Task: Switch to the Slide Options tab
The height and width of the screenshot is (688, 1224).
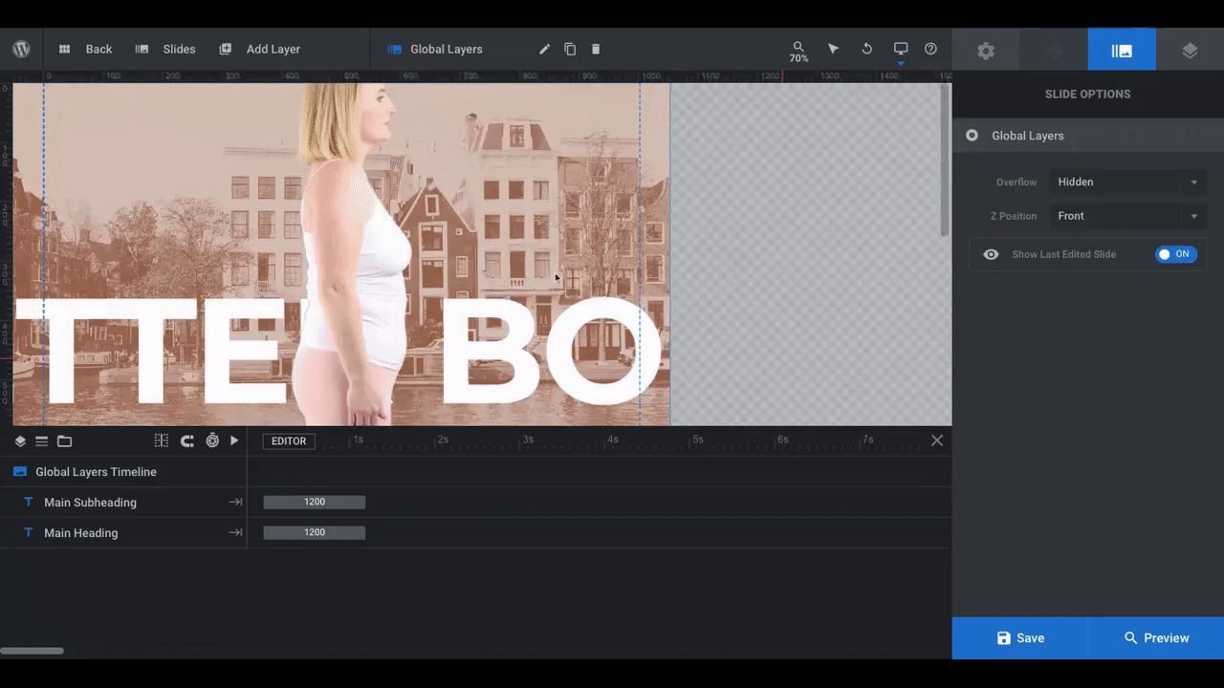Action: (x=1122, y=50)
